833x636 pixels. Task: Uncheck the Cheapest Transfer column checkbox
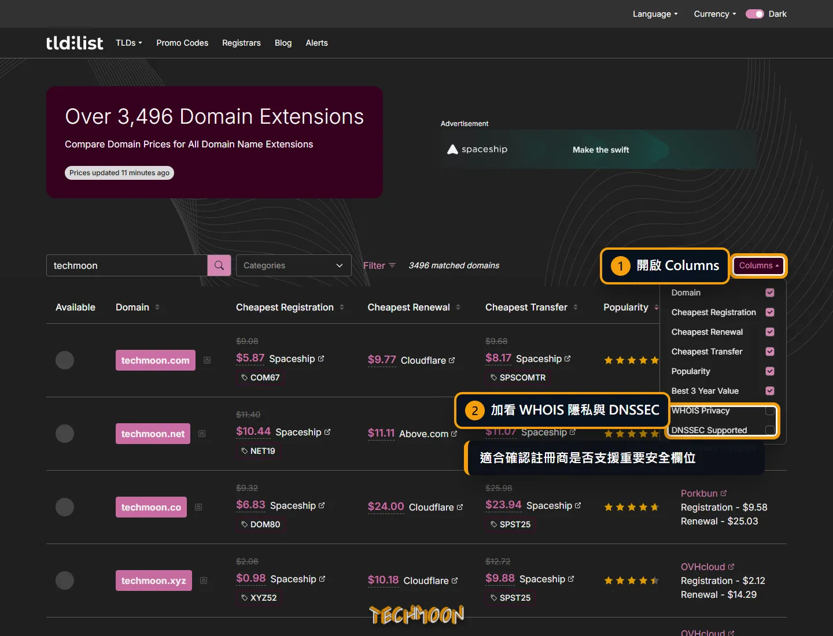click(x=770, y=352)
